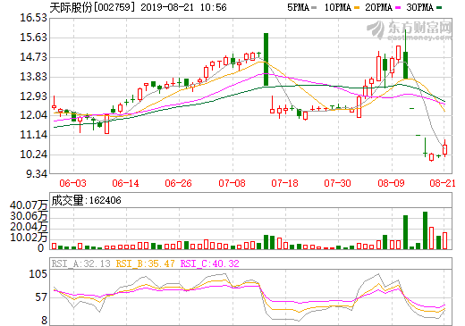Click the RSI_B:35.47 indicator label
Screen dimensions: 465x326
point(145,263)
